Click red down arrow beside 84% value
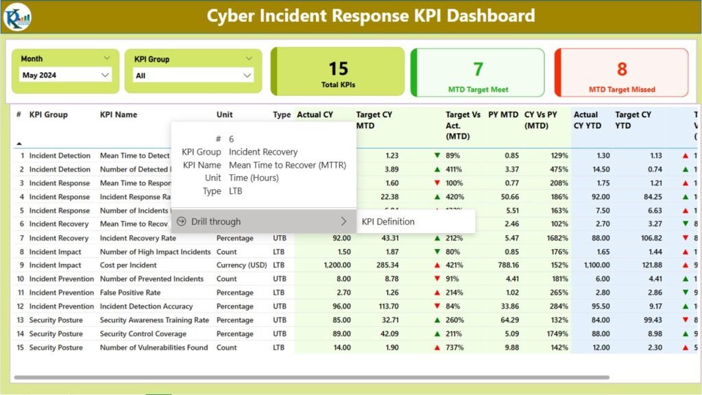Image resolution: width=702 pixels, height=395 pixels. 437,307
